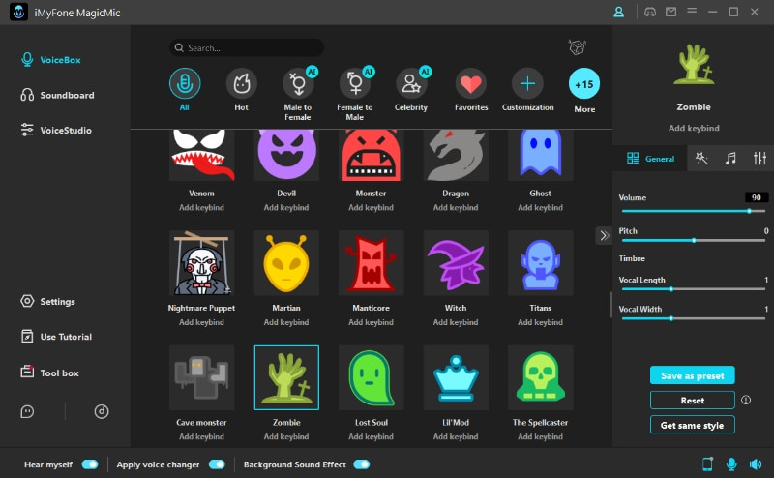Open the Tool box
The height and width of the screenshot is (478, 774).
pyautogui.click(x=50, y=373)
